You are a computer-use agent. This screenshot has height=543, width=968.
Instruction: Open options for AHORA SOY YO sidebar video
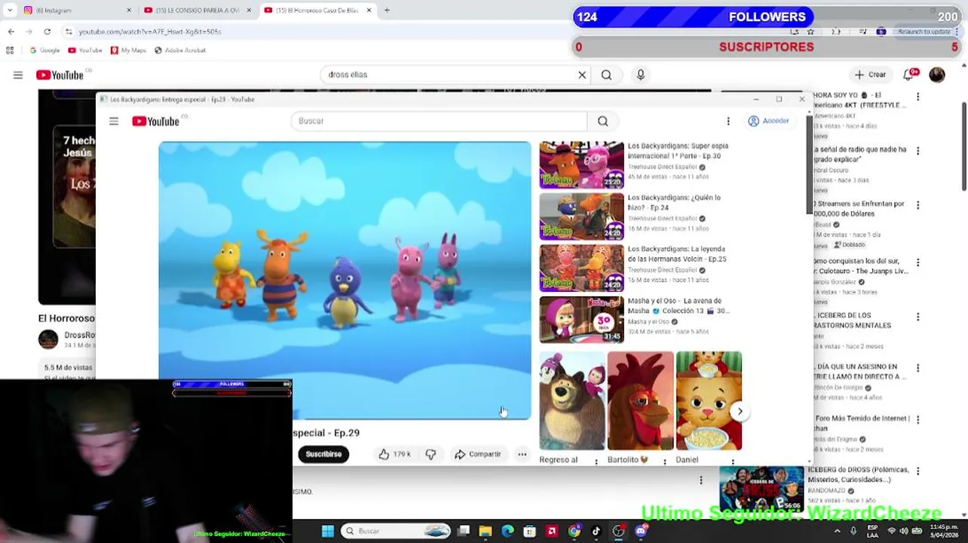tap(917, 97)
